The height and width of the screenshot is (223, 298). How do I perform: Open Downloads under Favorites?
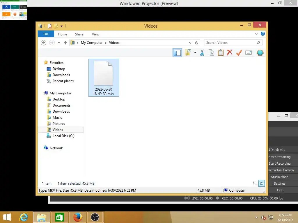(x=61, y=75)
